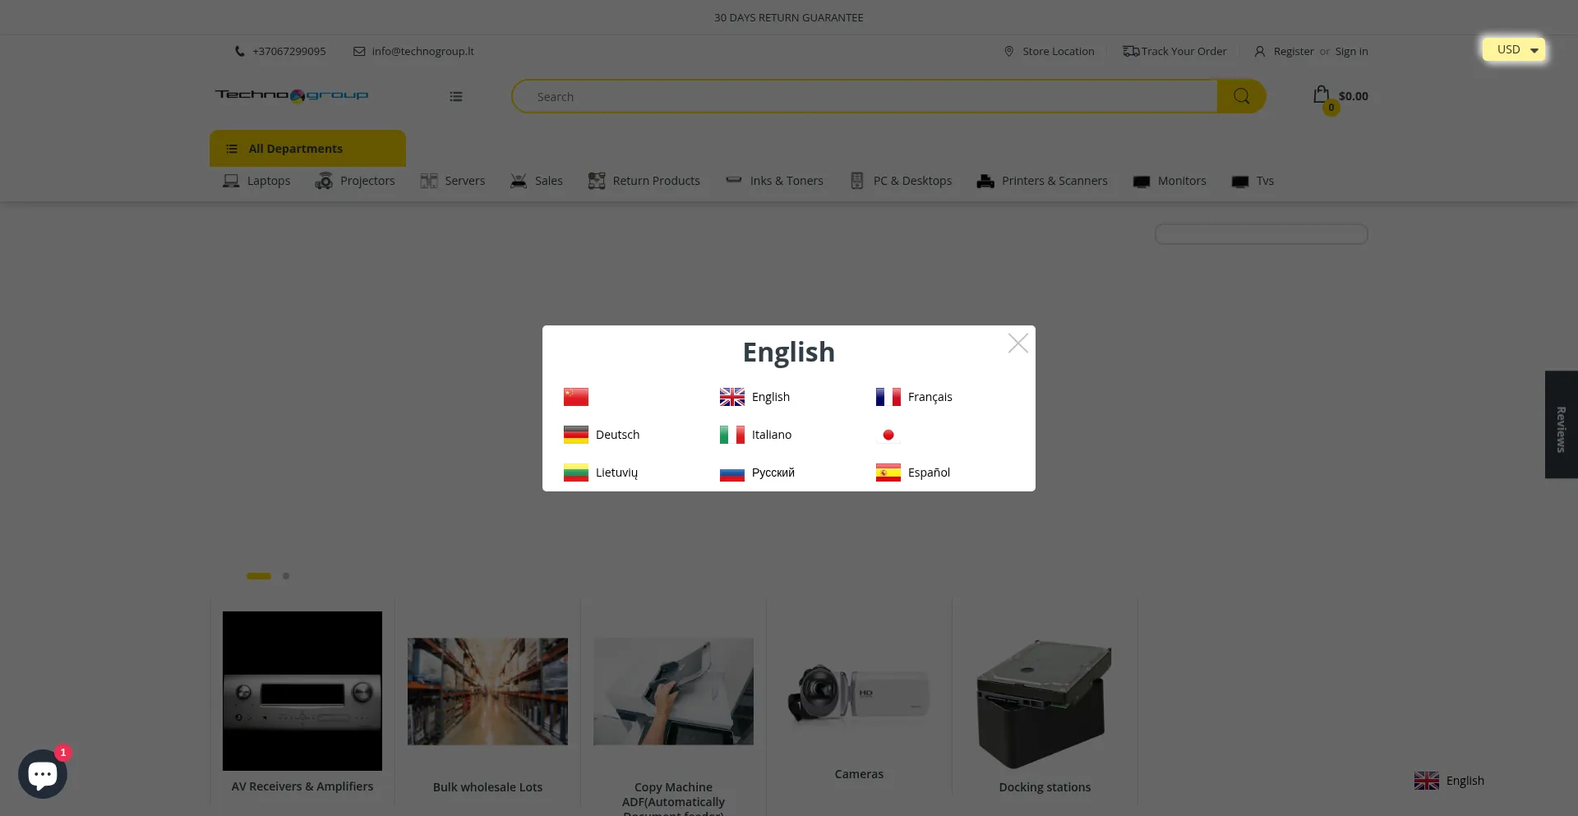Click the Inks & Toners icon
Screen dimensions: 1578x816
tap(733, 181)
